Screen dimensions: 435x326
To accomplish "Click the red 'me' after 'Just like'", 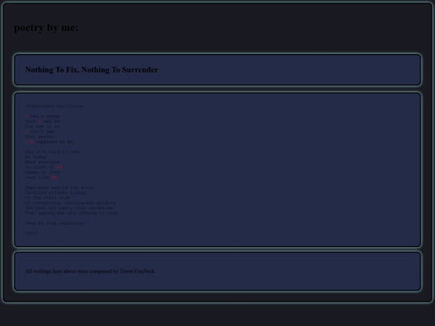I will (54, 177).
